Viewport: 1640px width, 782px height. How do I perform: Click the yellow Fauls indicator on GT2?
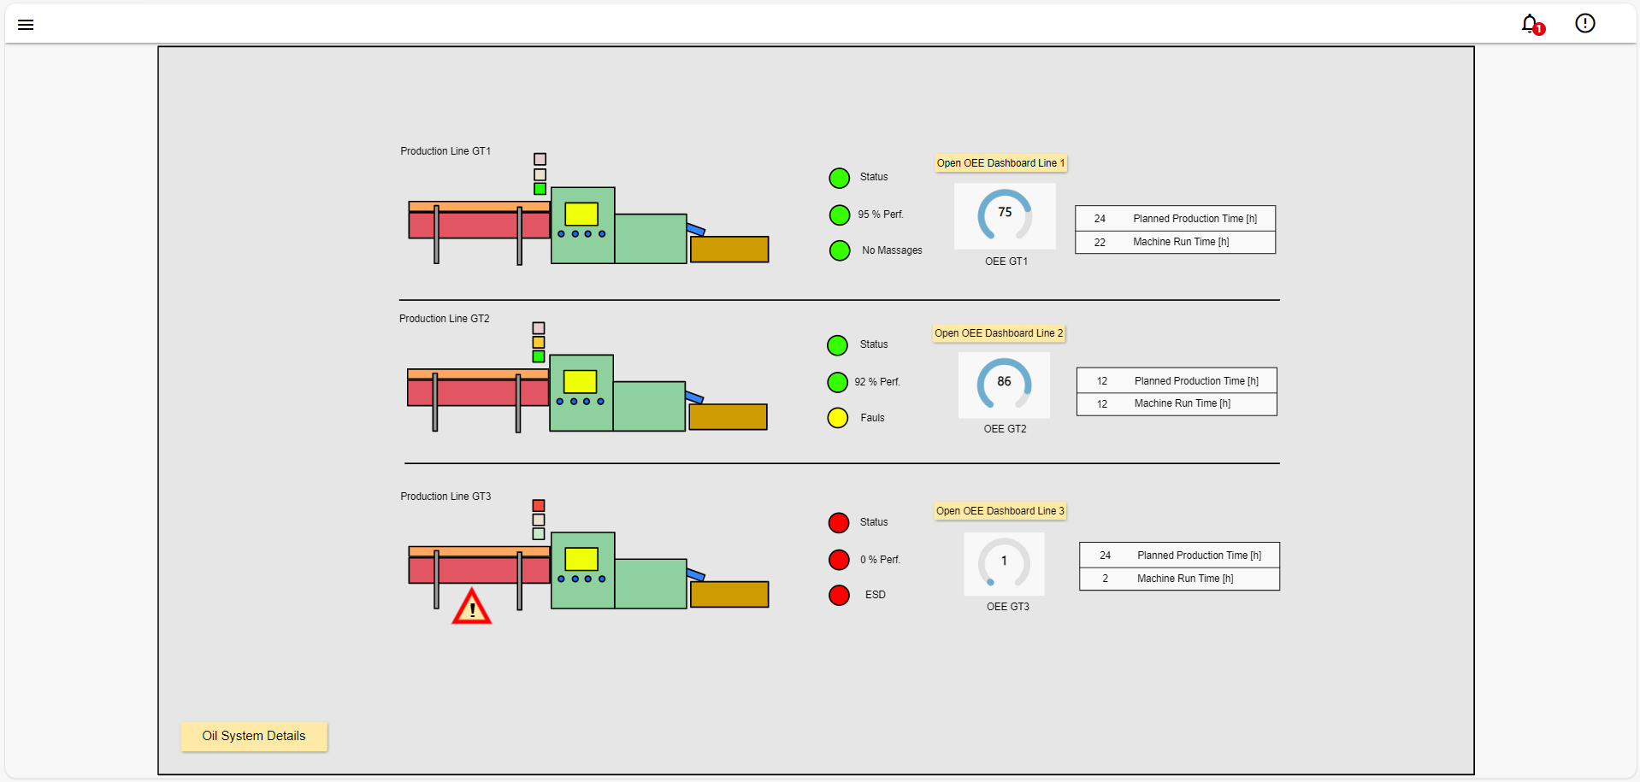[837, 418]
